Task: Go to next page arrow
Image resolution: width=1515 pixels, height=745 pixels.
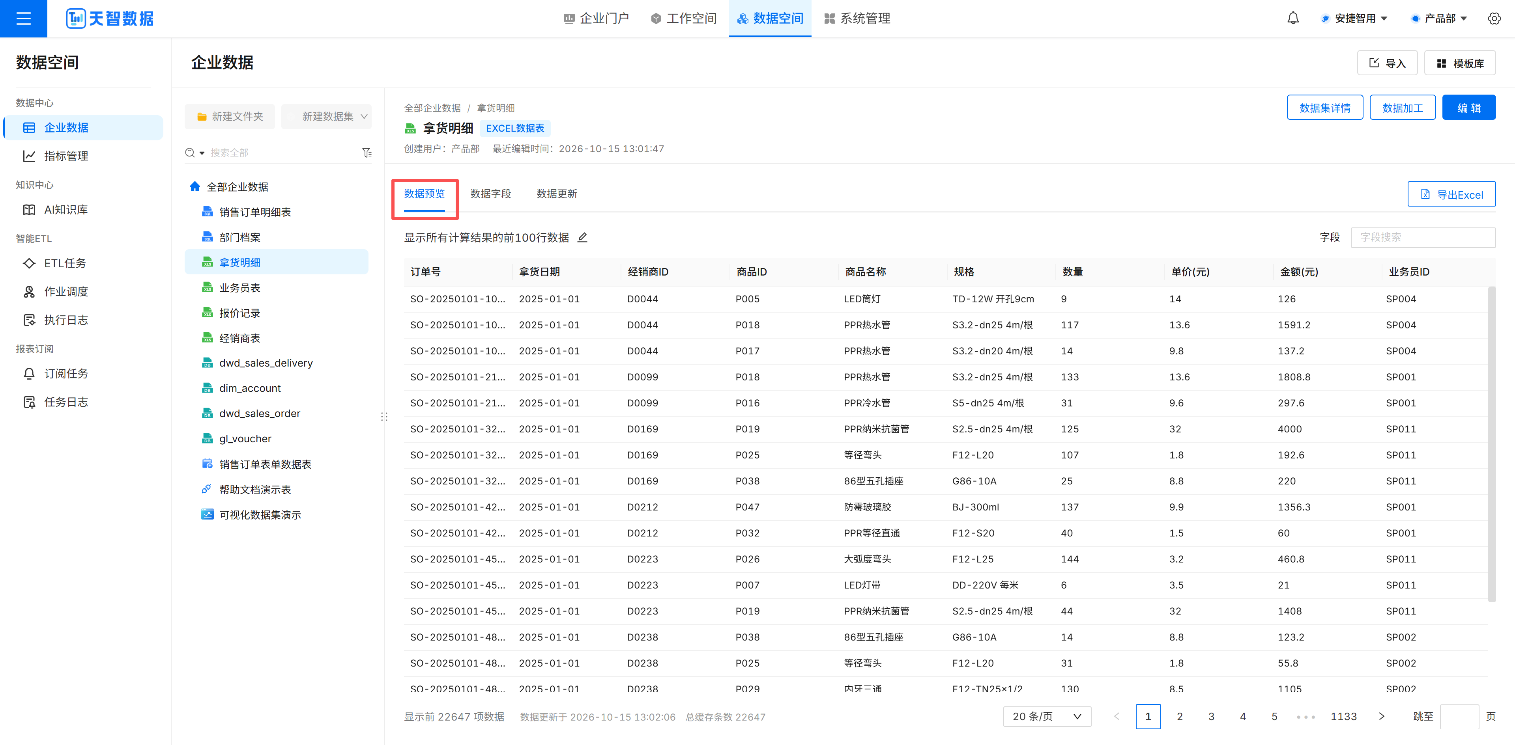Action: [x=1381, y=716]
